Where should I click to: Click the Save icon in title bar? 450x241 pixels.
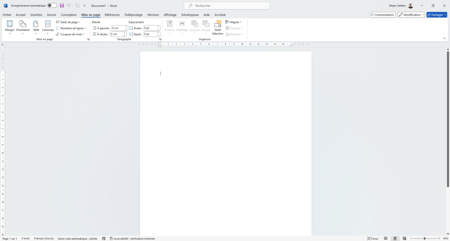(x=62, y=6)
